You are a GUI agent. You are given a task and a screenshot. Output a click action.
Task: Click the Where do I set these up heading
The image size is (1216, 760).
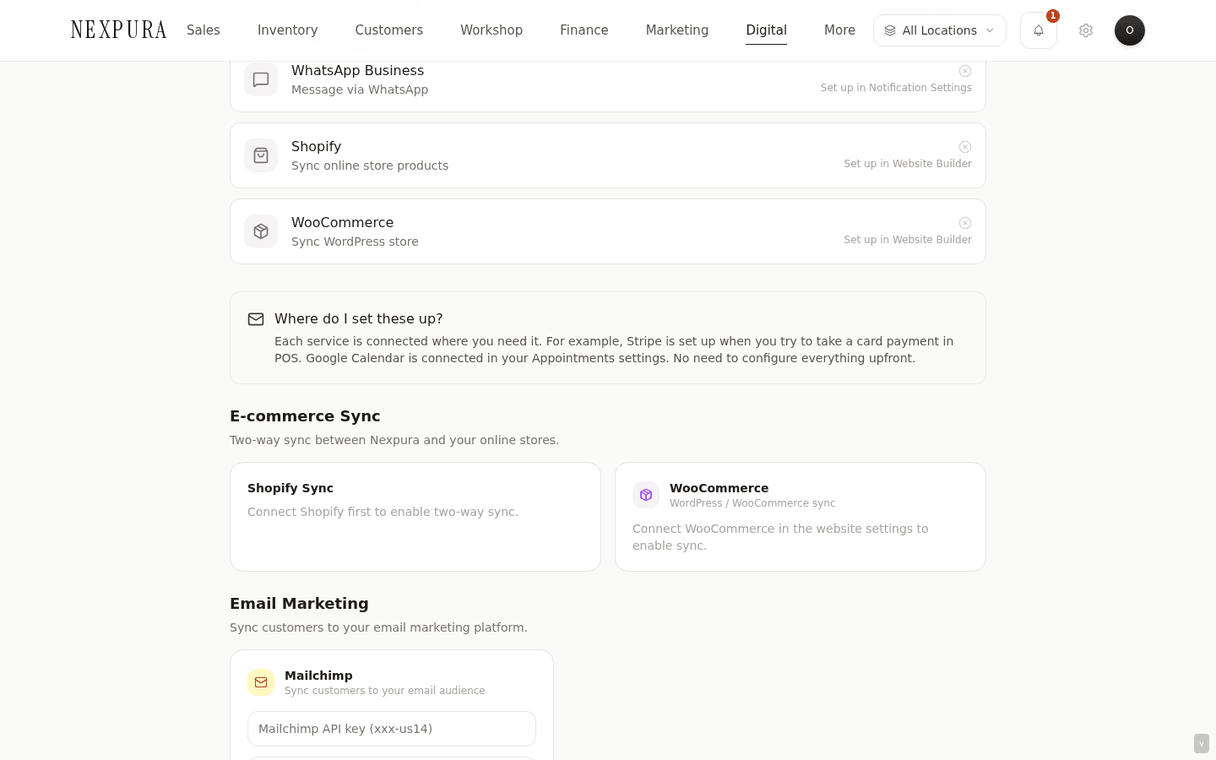tap(359, 319)
